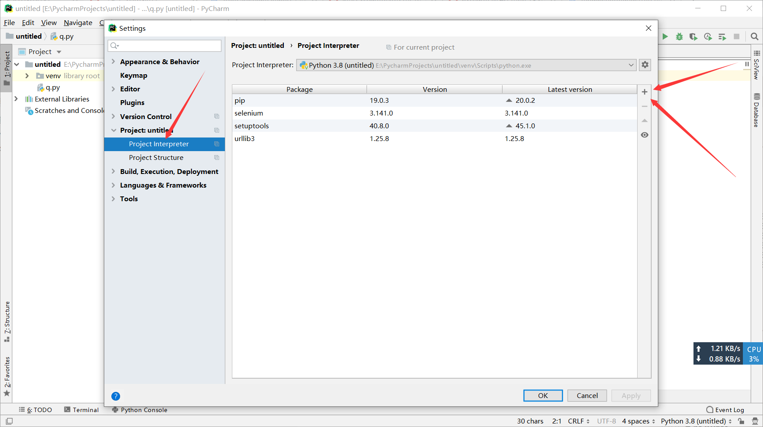Open the Z: Structure side tab
Viewport: 763px width, 427px height.
[x=7, y=322]
